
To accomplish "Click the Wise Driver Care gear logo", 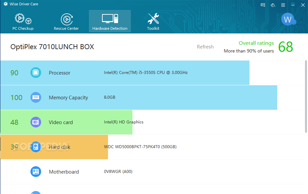I will pos(6,4).
